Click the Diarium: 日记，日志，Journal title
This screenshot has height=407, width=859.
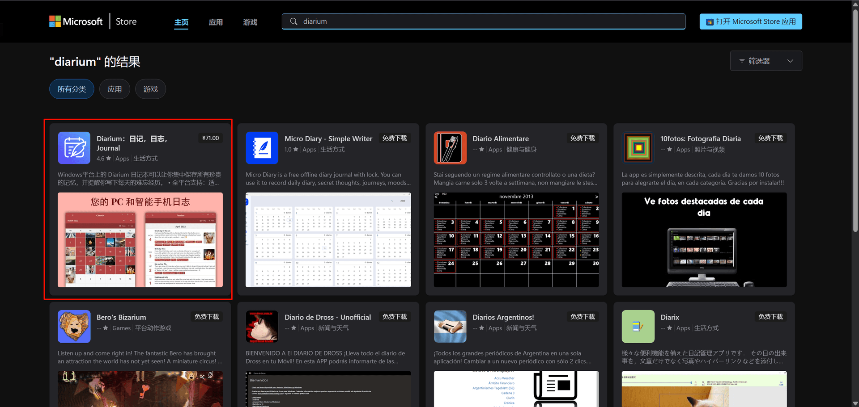(132, 143)
